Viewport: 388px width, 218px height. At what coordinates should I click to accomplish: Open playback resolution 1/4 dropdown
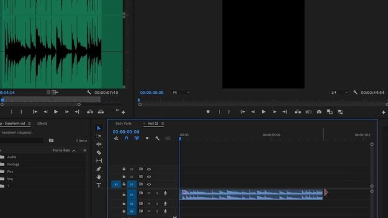point(339,93)
